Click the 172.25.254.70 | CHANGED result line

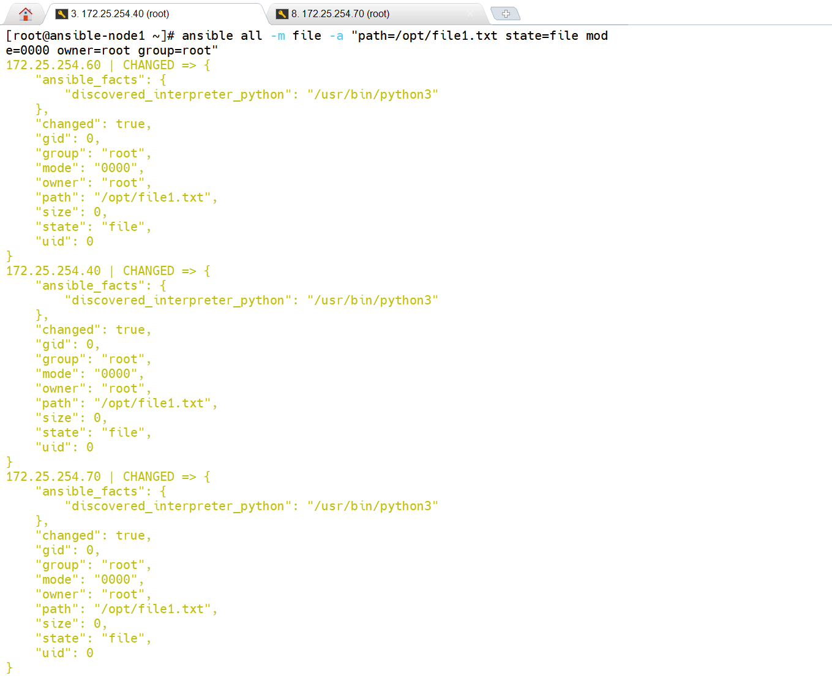pos(108,476)
